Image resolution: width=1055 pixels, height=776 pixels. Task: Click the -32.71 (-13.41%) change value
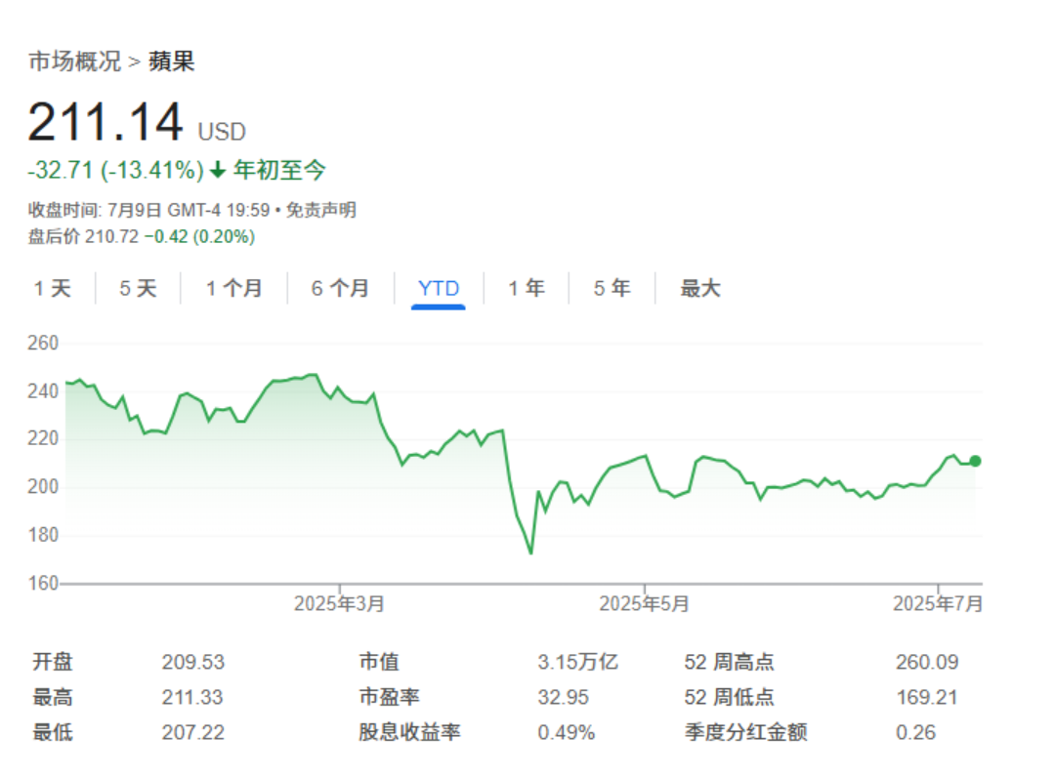115,170
